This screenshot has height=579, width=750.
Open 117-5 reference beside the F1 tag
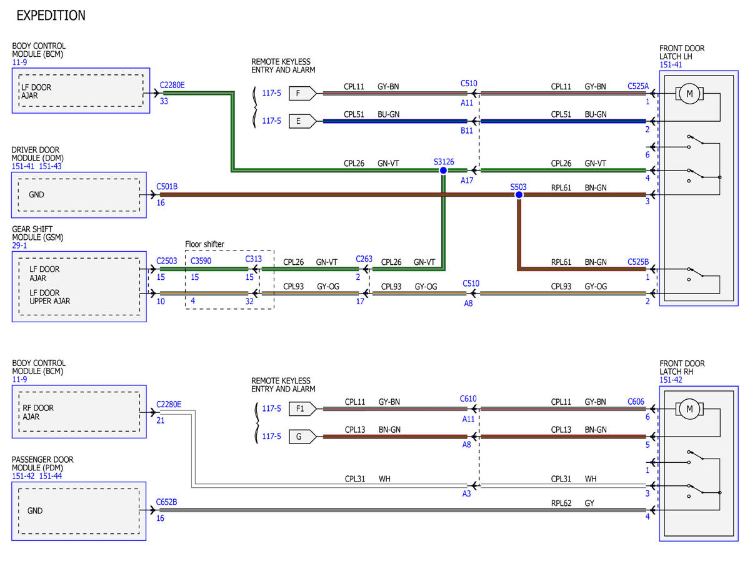(x=271, y=409)
